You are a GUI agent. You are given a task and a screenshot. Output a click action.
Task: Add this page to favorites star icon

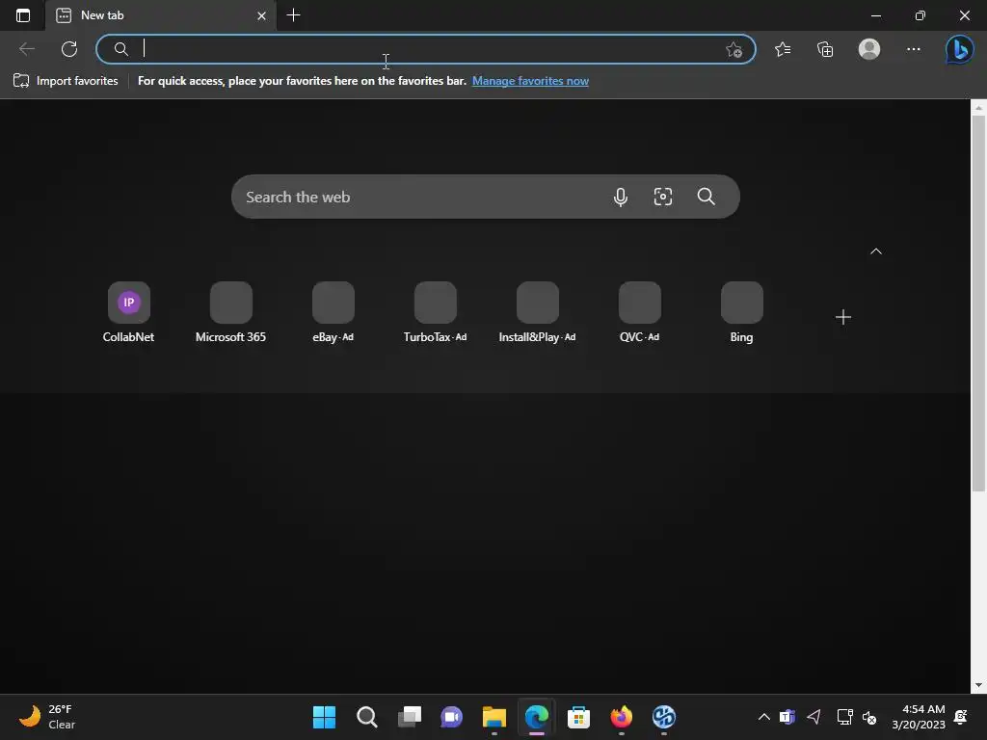pyautogui.click(x=734, y=49)
